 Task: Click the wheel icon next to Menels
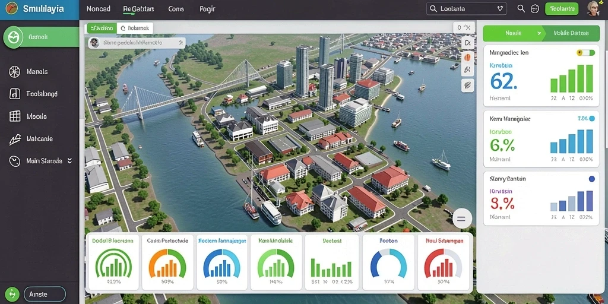click(x=14, y=71)
